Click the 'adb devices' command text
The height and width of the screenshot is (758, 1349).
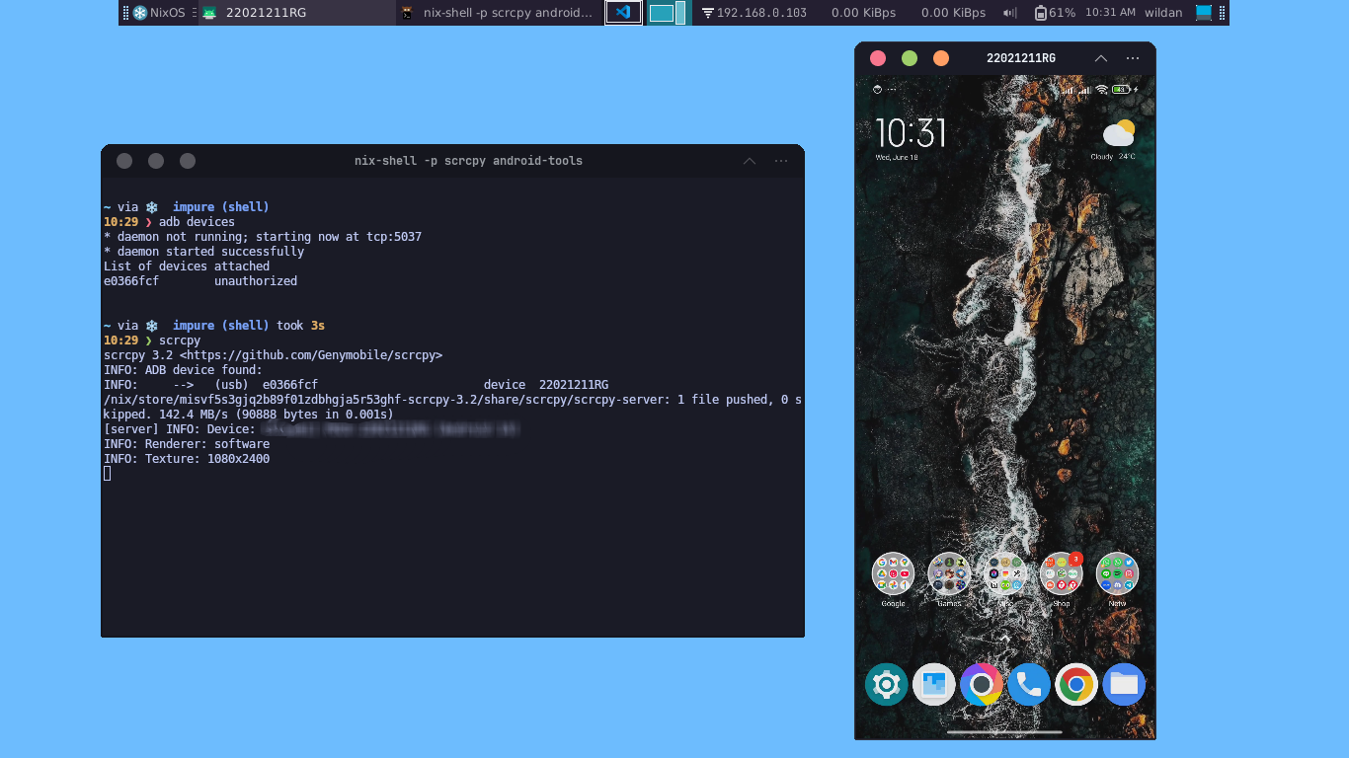(x=197, y=222)
